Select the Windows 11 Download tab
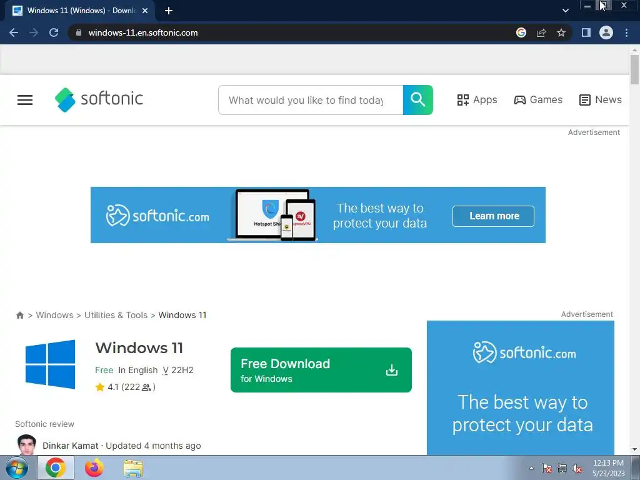The height and width of the screenshot is (480, 640). [79, 11]
